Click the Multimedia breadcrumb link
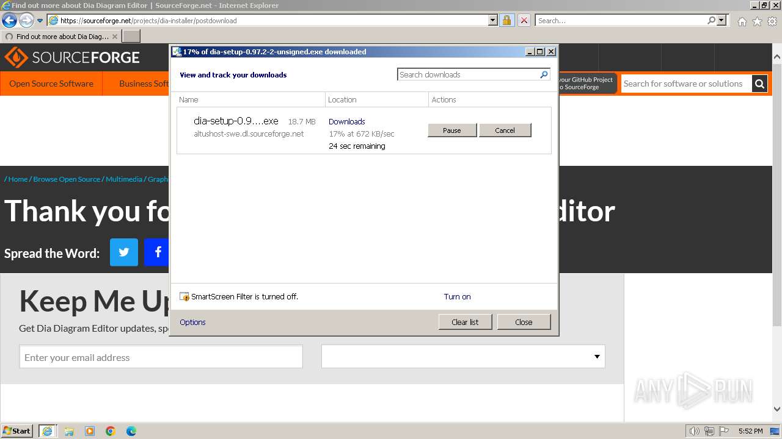The image size is (782, 439). point(124,179)
